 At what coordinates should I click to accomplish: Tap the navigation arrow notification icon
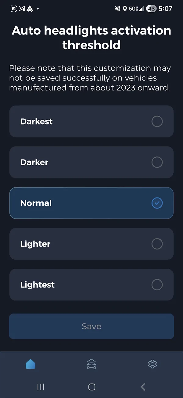tap(30, 9)
